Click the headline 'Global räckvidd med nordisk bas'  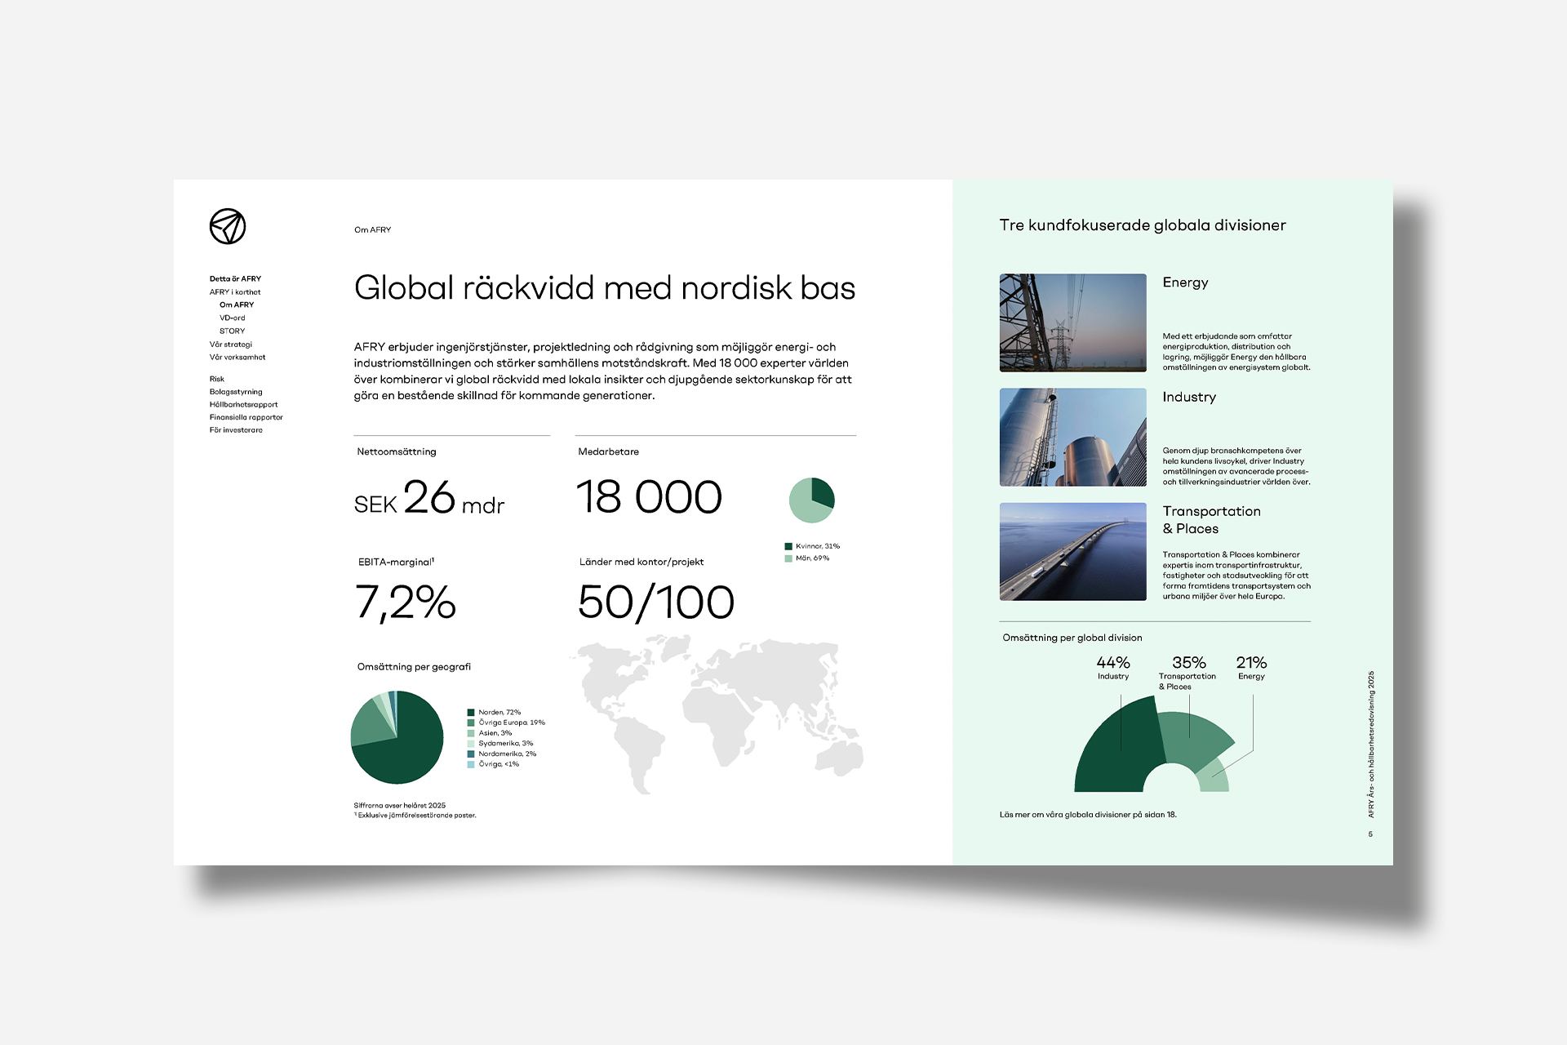pos(605,288)
